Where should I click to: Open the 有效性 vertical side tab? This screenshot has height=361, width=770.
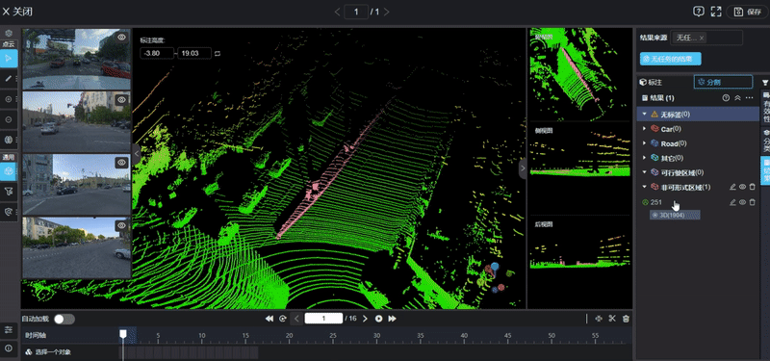765,108
